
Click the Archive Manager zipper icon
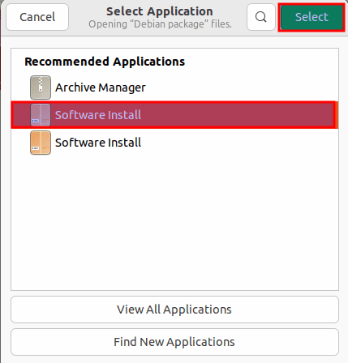coord(41,88)
